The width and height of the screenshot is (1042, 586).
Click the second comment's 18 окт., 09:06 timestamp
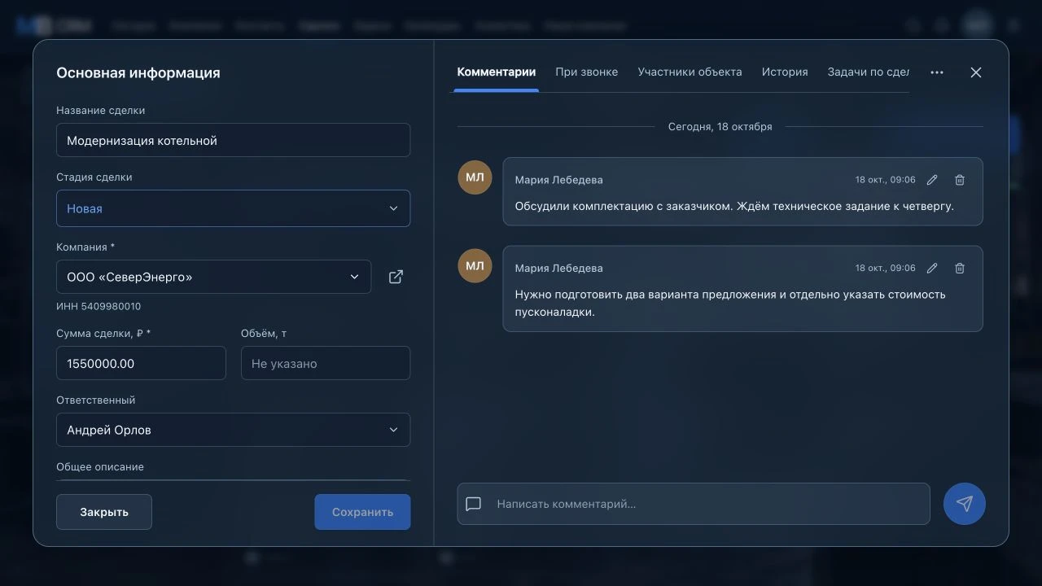point(885,268)
